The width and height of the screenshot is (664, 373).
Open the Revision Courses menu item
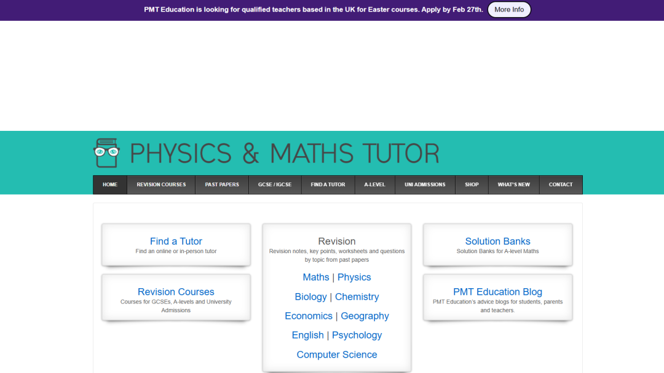(161, 184)
